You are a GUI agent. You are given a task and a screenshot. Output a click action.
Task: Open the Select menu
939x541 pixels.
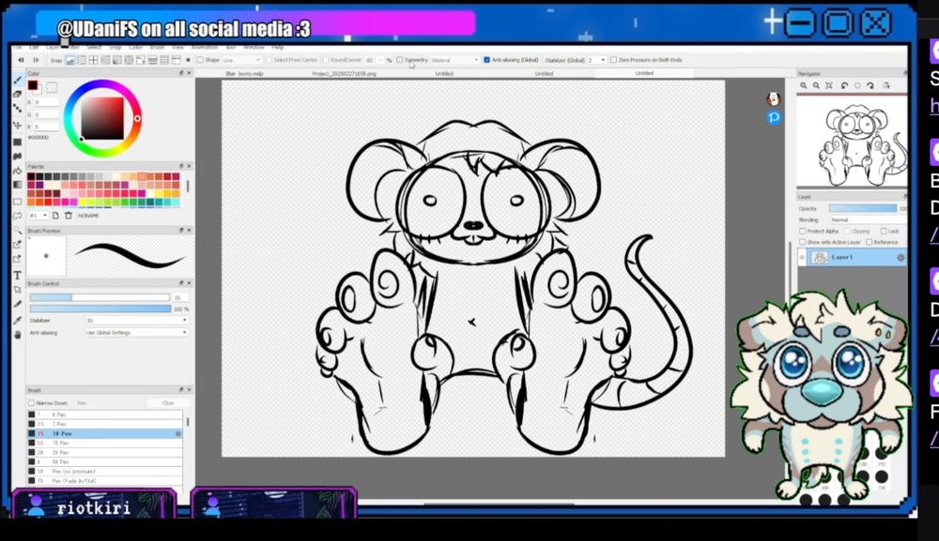(x=94, y=47)
